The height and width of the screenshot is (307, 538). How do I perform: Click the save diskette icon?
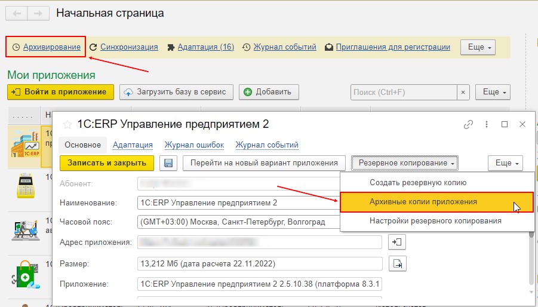(x=168, y=163)
